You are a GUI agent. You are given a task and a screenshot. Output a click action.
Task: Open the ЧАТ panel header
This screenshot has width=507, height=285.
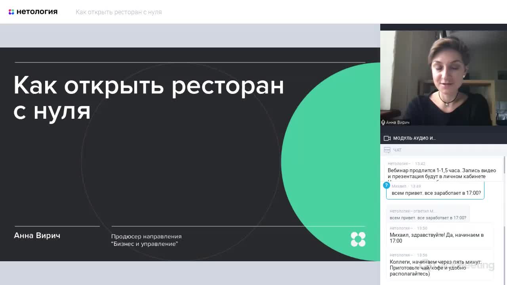click(x=444, y=150)
